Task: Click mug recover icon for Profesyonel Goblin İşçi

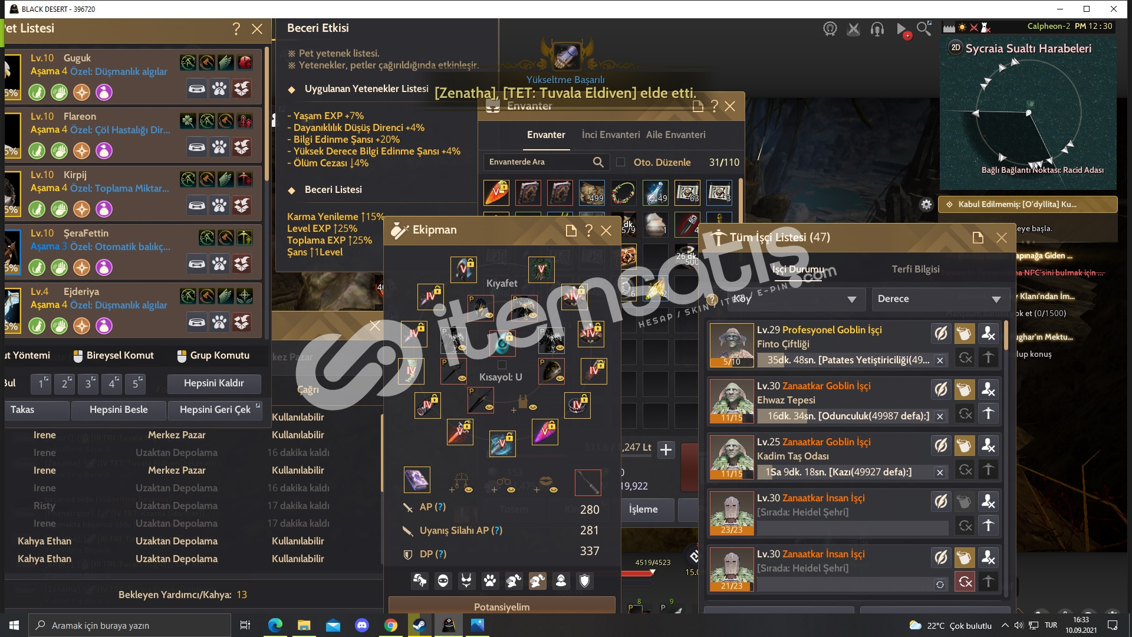Action: pos(964,334)
